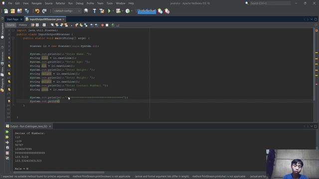Click the Build Project hammer icon

[x=94, y=11]
